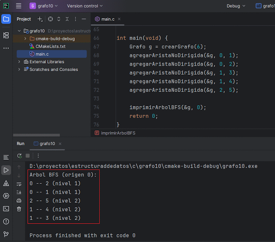Open CMakeLists.txt in project tree
Viewport: 275px width, 242px height.
pyautogui.click(x=50, y=47)
